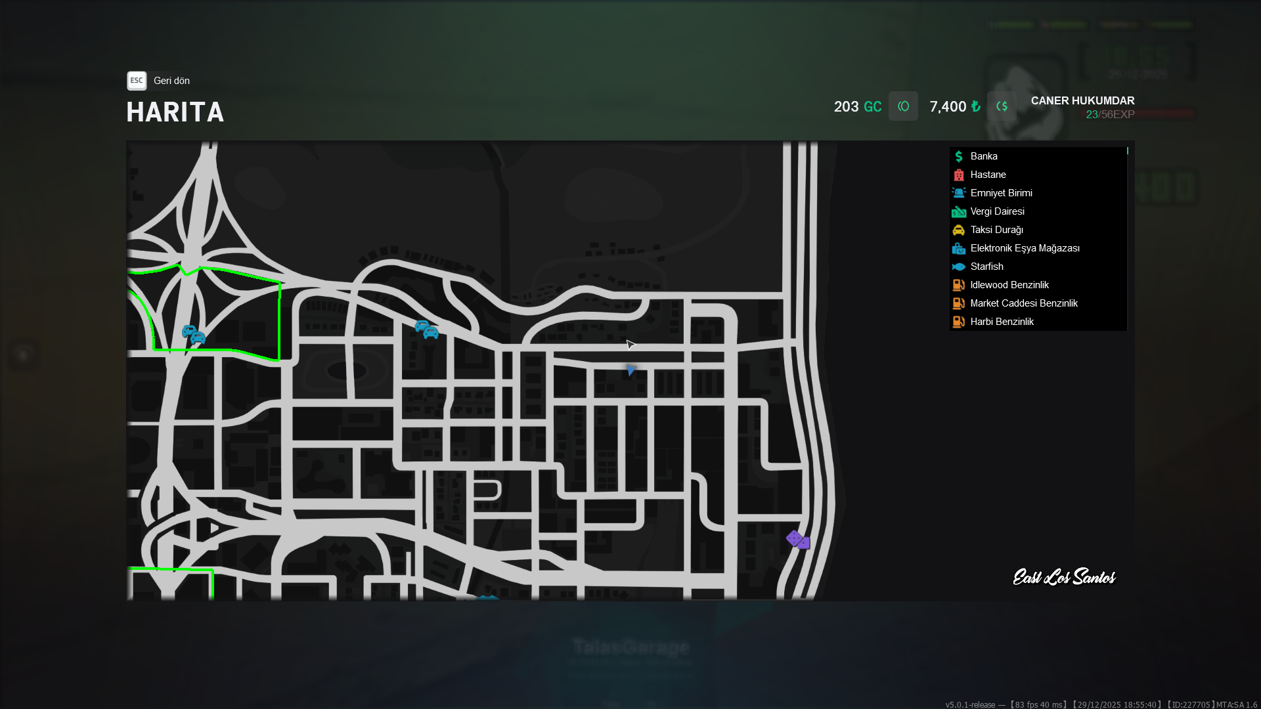Choose Market Caddesi Benzinlik from the list
This screenshot has height=709, width=1261.
pyautogui.click(x=1024, y=303)
